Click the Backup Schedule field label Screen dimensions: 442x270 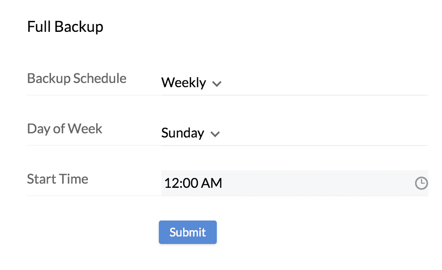click(76, 78)
